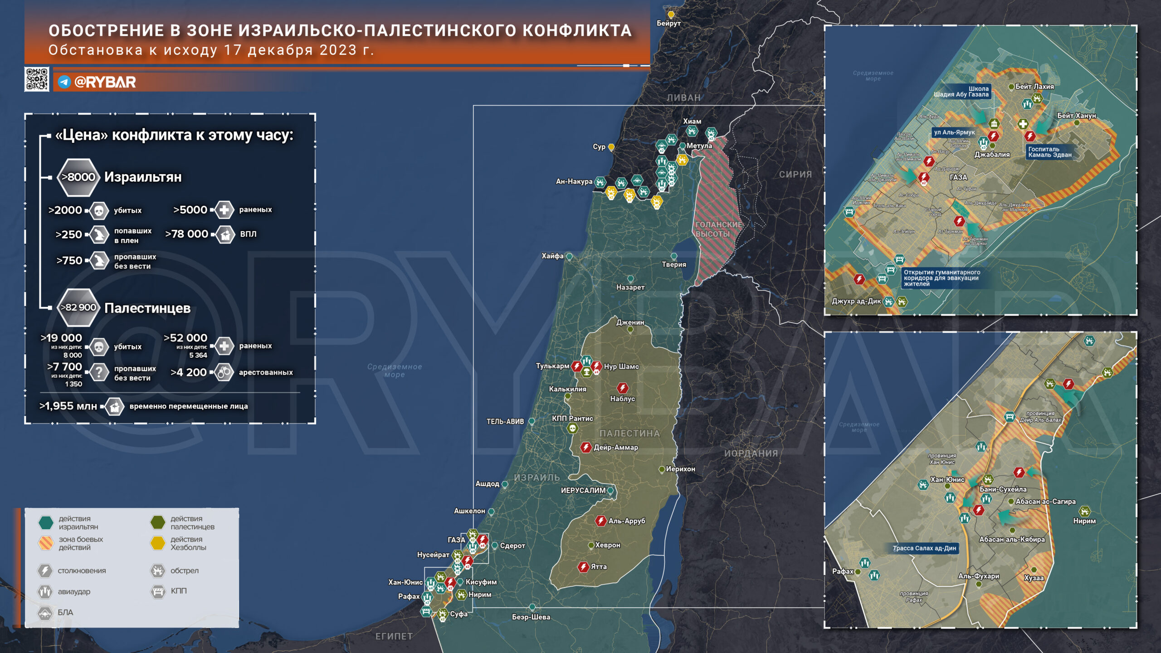This screenshot has height=653, width=1161.
Task: Click the КПП checkpoint icon in legend
Action: pos(158,591)
